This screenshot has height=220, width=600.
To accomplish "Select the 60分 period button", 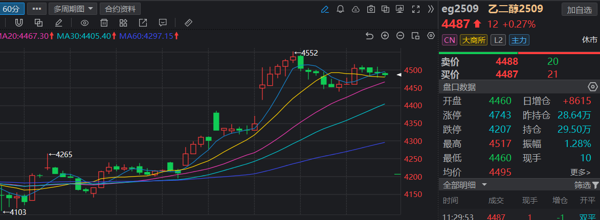I will [12, 8].
